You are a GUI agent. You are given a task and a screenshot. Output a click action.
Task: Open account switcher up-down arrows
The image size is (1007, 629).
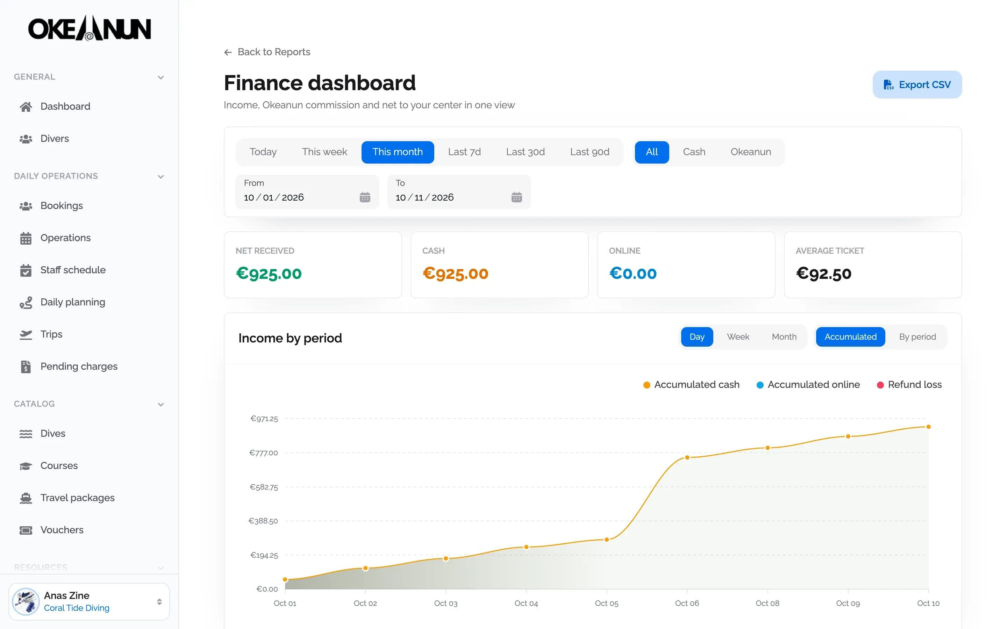[x=159, y=601]
